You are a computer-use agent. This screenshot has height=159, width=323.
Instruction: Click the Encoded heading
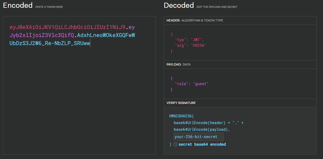point(18,5)
